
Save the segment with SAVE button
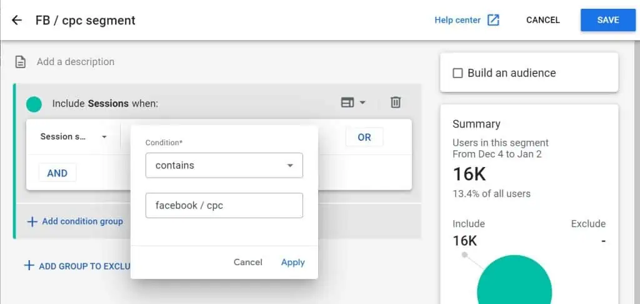click(x=608, y=20)
